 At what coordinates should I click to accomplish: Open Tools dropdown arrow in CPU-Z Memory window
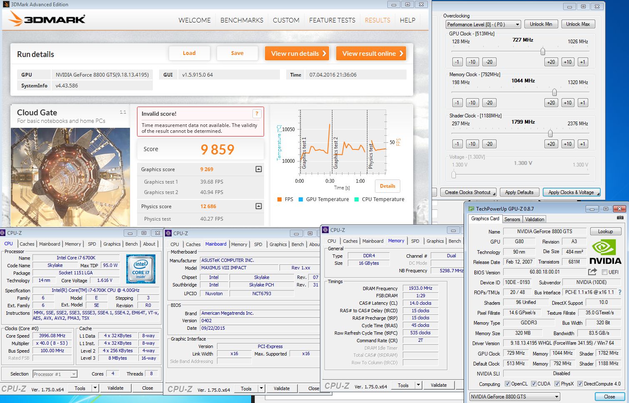pyautogui.click(x=418, y=385)
